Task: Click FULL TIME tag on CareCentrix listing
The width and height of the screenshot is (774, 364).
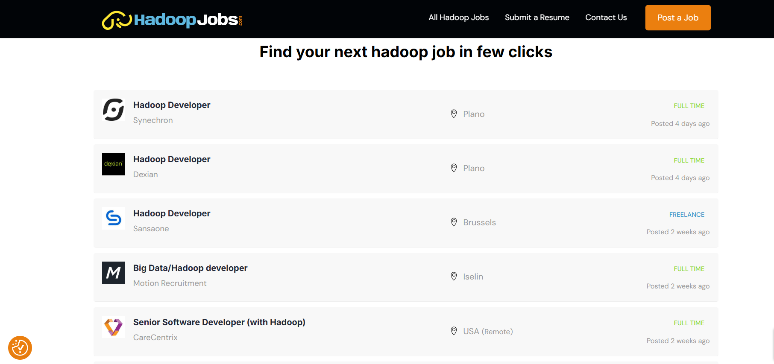Action: point(689,323)
